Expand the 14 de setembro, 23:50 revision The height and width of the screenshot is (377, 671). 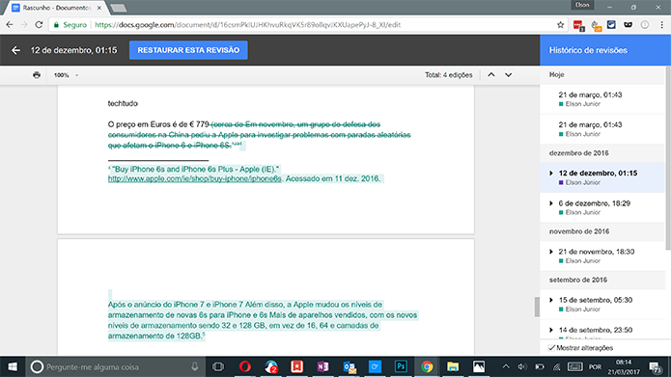[x=551, y=330]
